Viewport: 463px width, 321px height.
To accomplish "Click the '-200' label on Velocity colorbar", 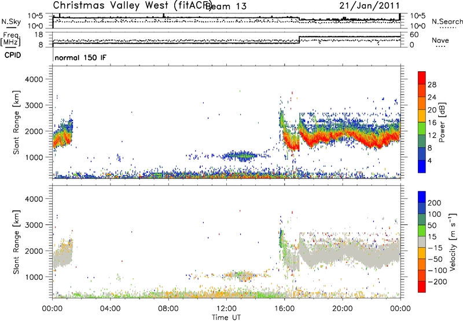I will pos(438,282).
